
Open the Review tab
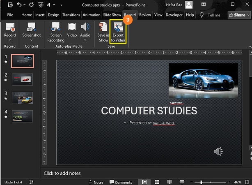point(145,15)
